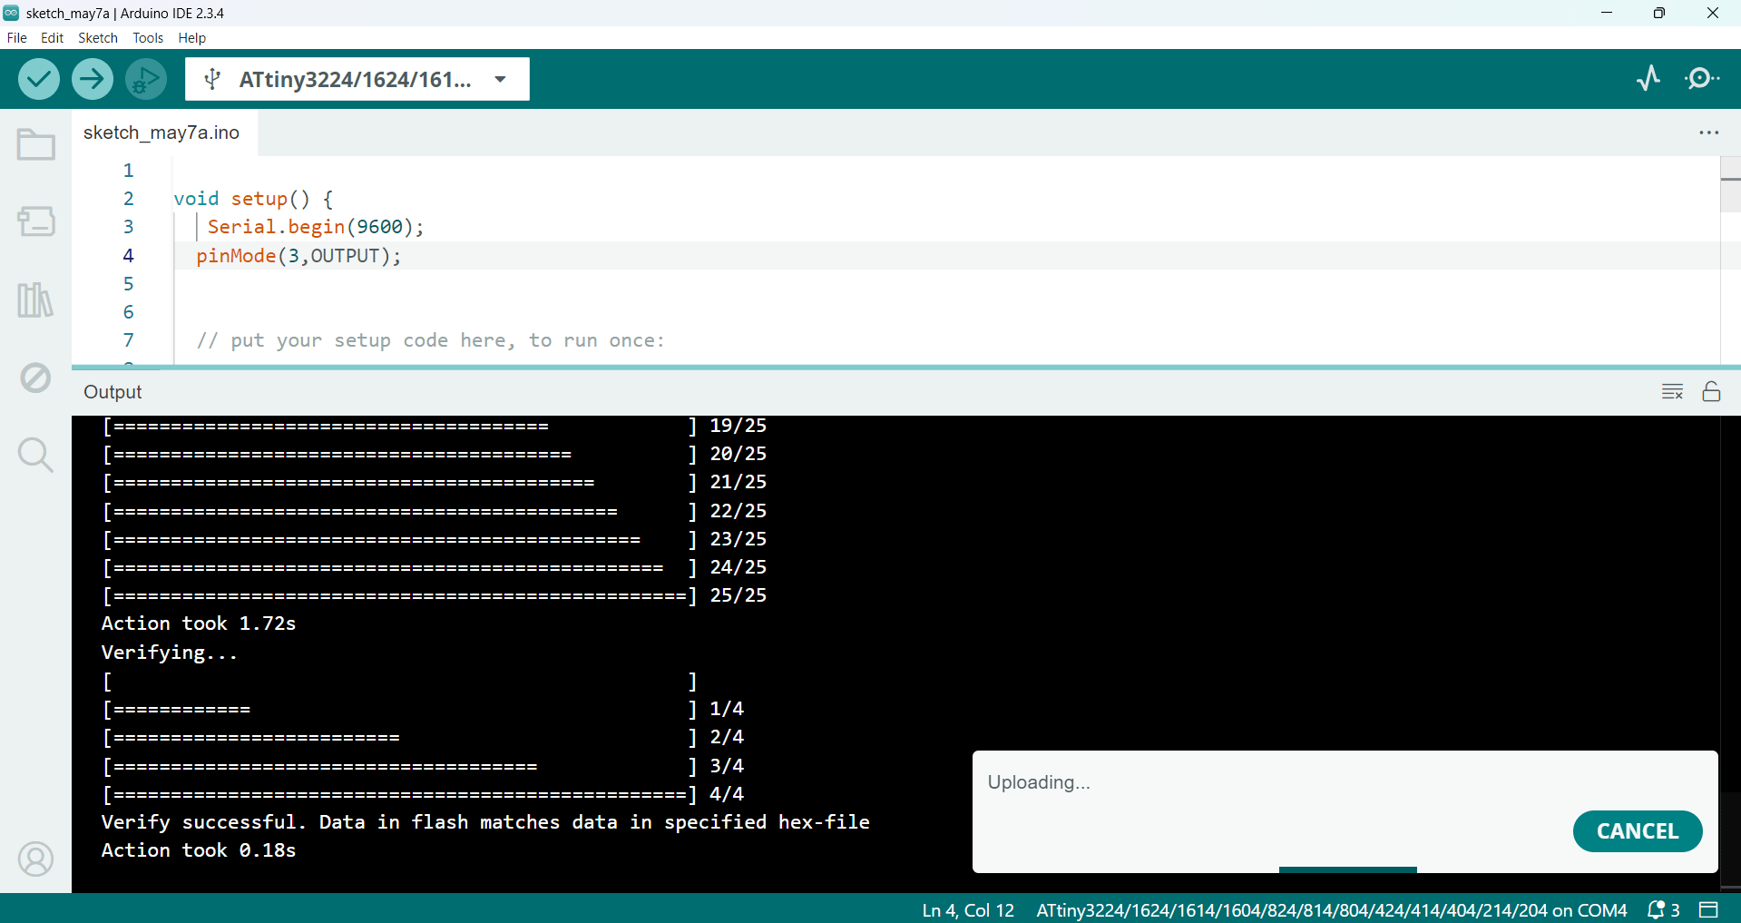Open the Sketchbook folder sidebar icon
This screenshot has width=1741, height=923.
pos(36,144)
